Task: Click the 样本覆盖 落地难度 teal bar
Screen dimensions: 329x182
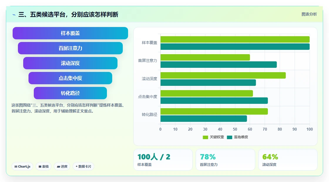Action: (x=235, y=47)
